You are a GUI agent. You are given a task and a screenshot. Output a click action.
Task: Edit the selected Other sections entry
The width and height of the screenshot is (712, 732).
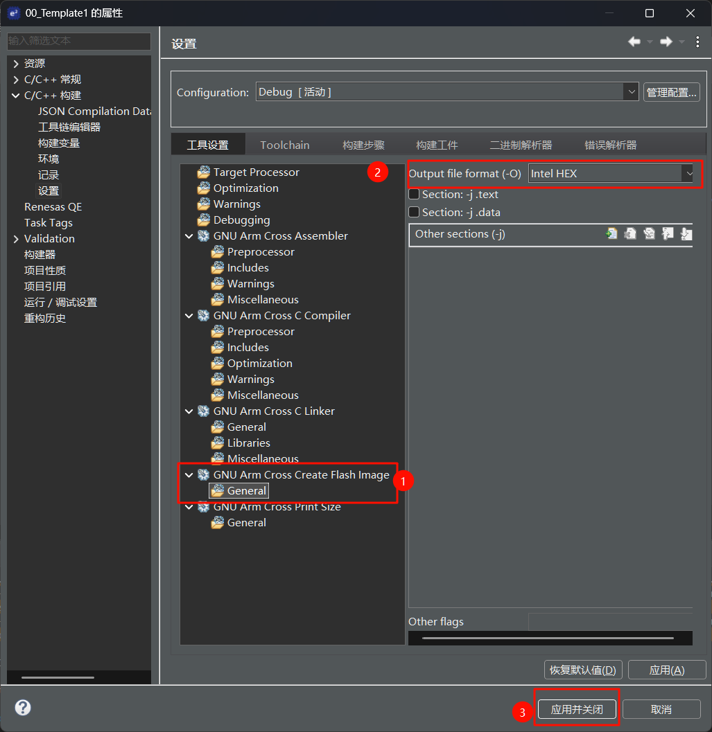(649, 233)
